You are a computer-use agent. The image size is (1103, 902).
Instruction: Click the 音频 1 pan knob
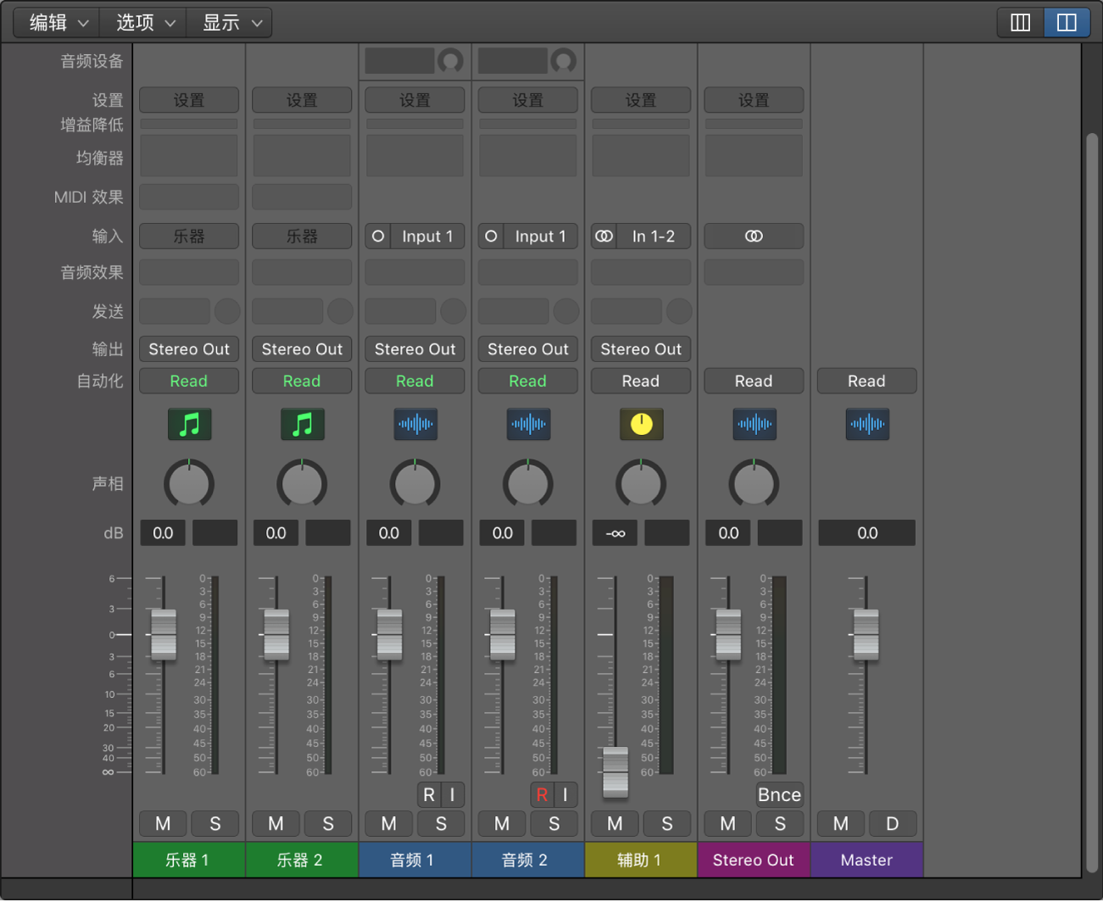415,484
